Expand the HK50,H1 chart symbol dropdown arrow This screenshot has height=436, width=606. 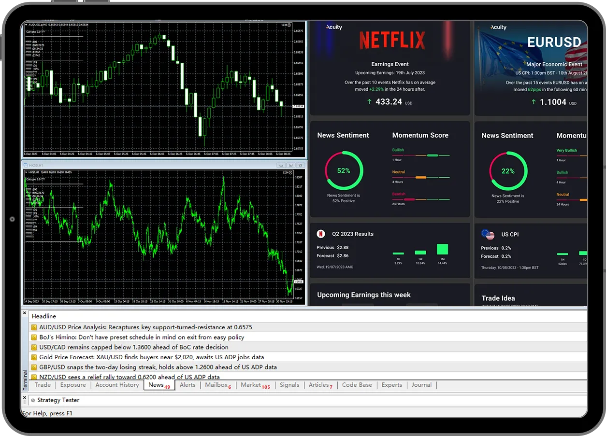[x=26, y=172]
